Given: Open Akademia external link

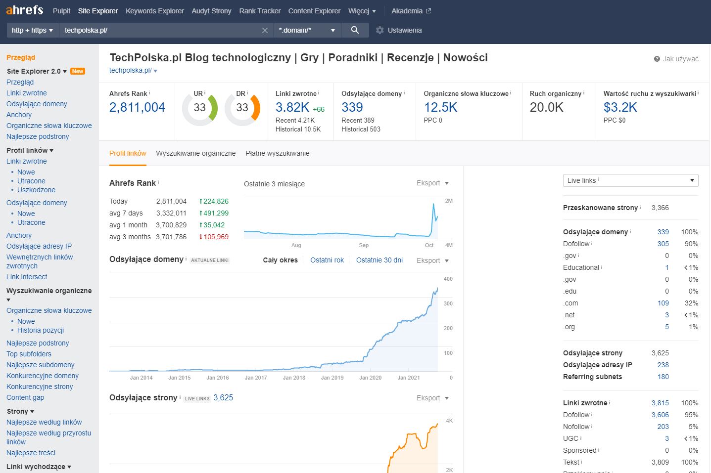Looking at the screenshot, I should coord(411,11).
